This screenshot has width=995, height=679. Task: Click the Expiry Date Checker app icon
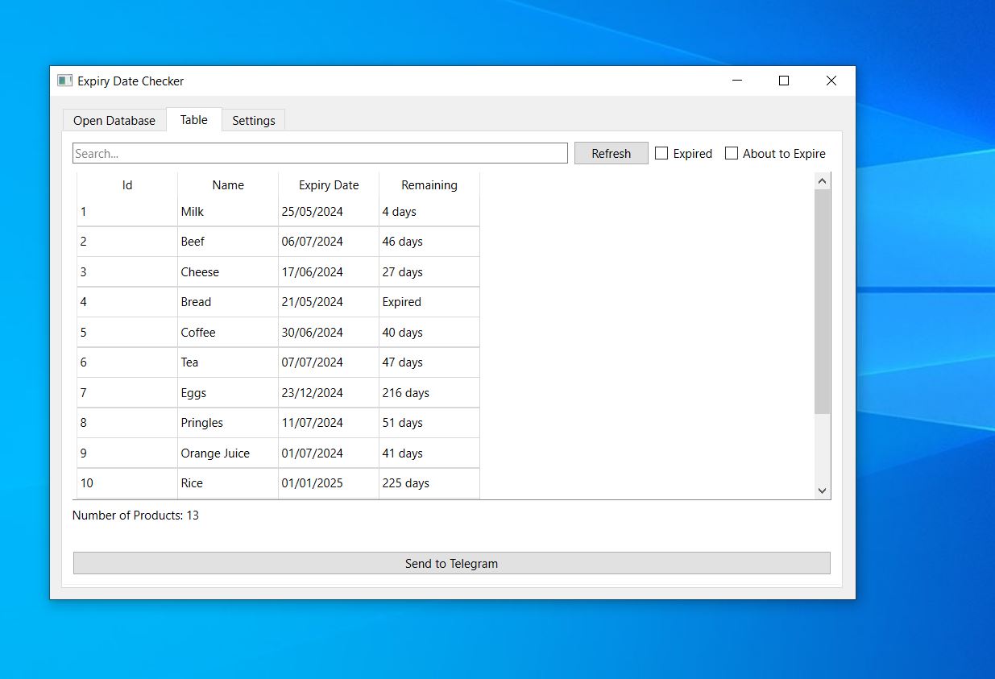click(64, 81)
